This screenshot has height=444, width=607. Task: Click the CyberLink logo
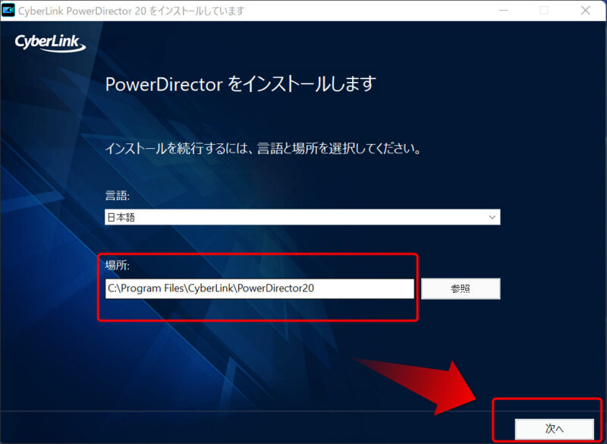50,43
